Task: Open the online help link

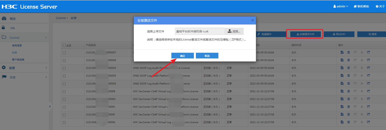Action: coord(361,6)
